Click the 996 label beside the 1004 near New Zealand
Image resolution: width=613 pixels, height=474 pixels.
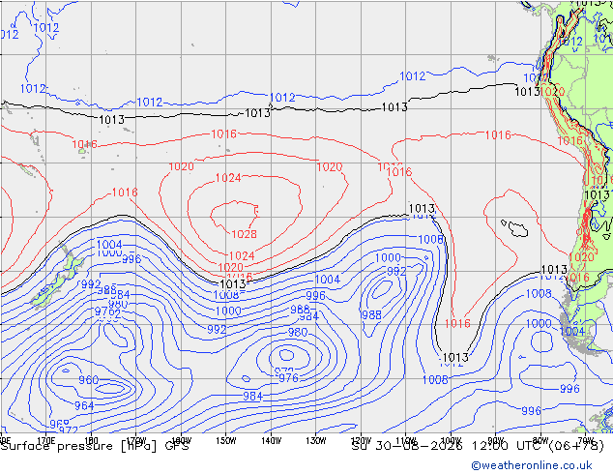pos(131,259)
